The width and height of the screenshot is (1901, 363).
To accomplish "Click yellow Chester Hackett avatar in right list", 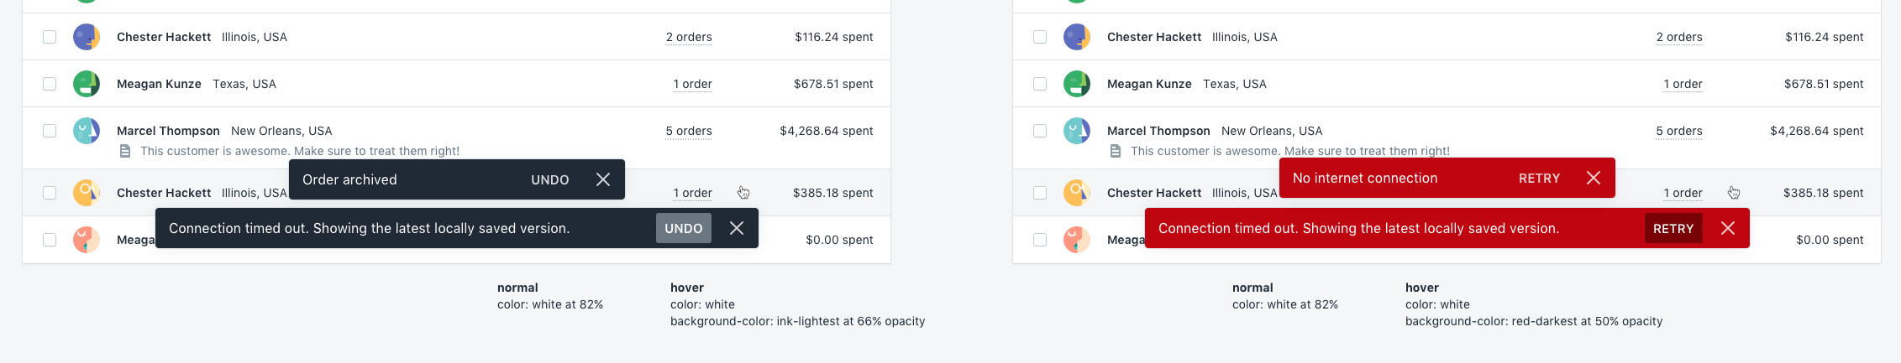I will [x=1077, y=193].
